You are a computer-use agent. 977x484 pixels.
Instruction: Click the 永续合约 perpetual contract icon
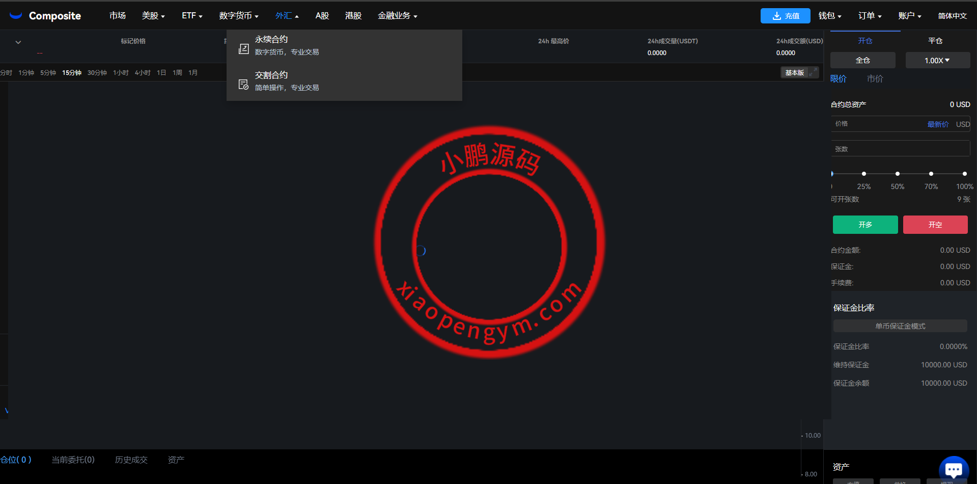(244, 49)
